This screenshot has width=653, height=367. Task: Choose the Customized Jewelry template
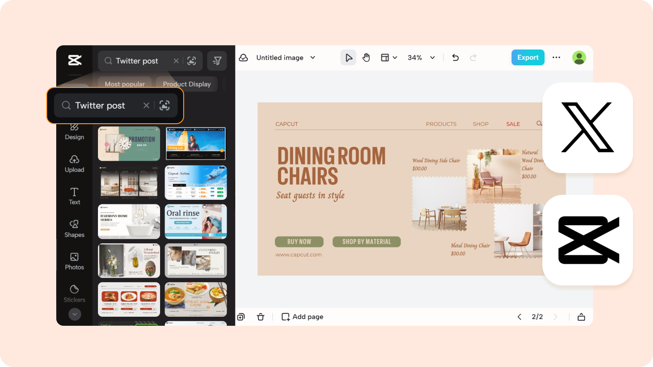[x=195, y=261]
